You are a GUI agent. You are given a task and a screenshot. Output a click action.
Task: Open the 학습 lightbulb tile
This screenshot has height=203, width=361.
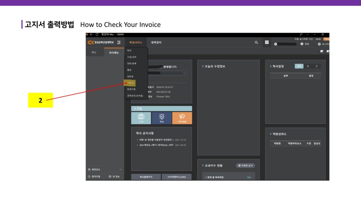(x=161, y=118)
